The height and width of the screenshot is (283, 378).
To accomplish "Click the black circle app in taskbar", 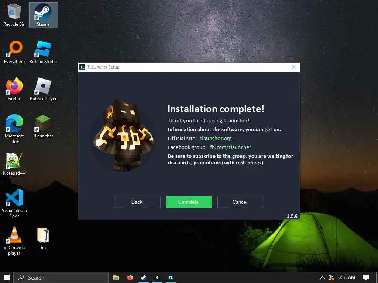I will coord(157,277).
